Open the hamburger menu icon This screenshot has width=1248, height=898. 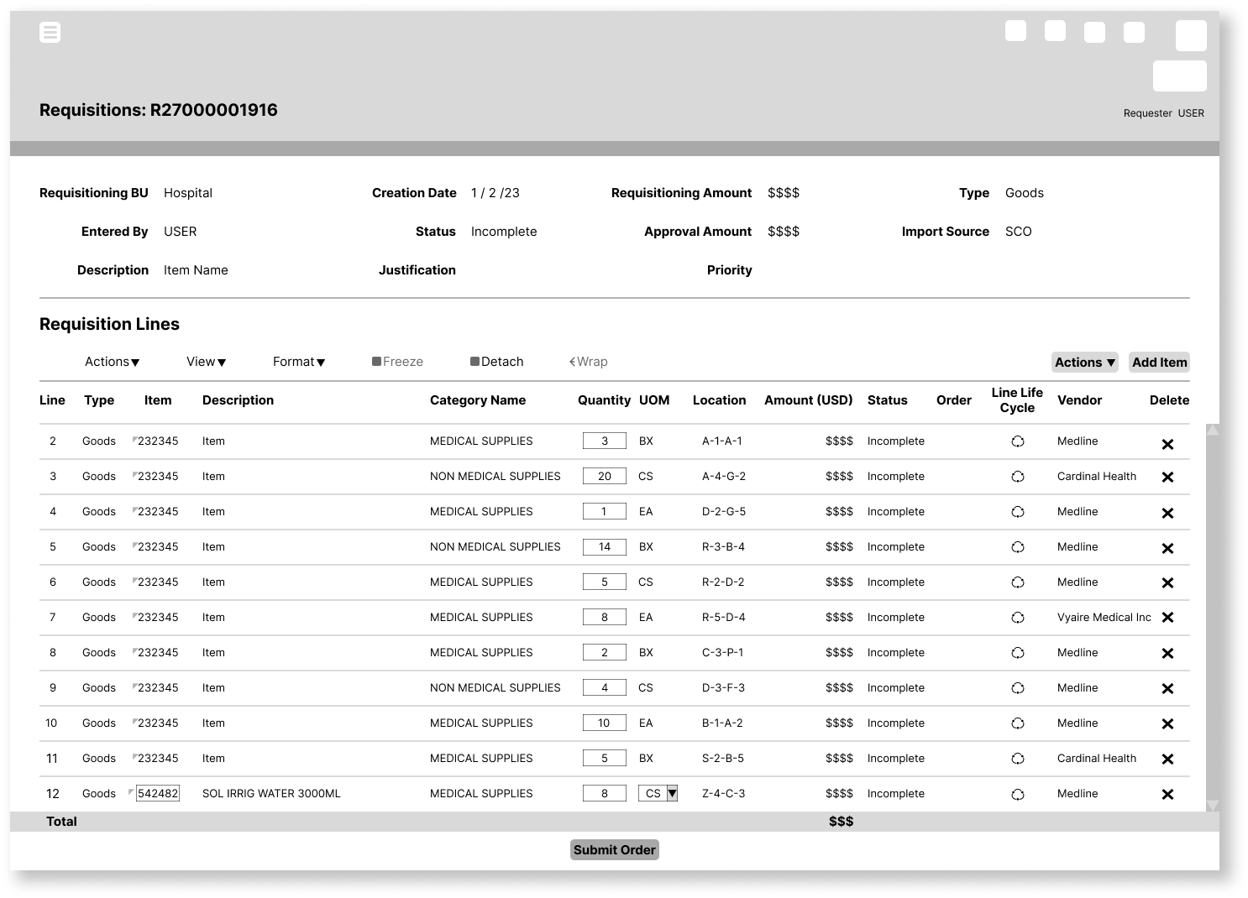(x=50, y=33)
